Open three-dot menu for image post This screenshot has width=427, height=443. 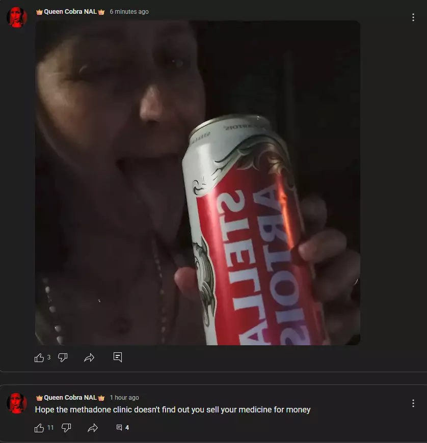pyautogui.click(x=413, y=17)
